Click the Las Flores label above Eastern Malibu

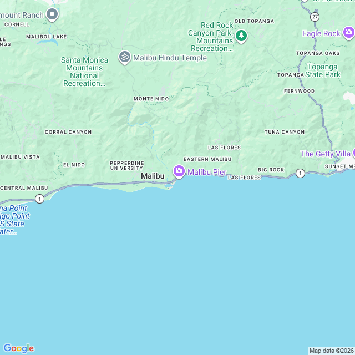224,148
